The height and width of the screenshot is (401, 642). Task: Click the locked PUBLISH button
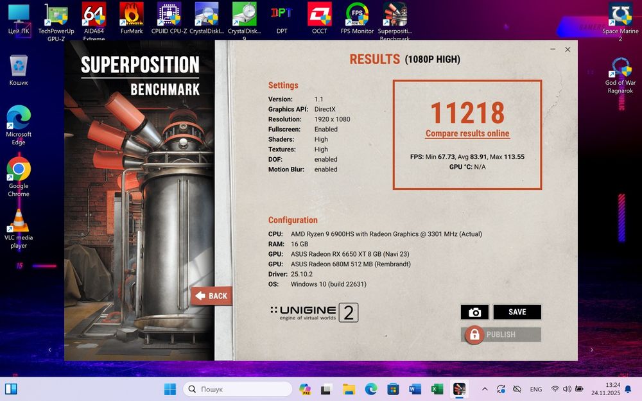[x=501, y=334]
